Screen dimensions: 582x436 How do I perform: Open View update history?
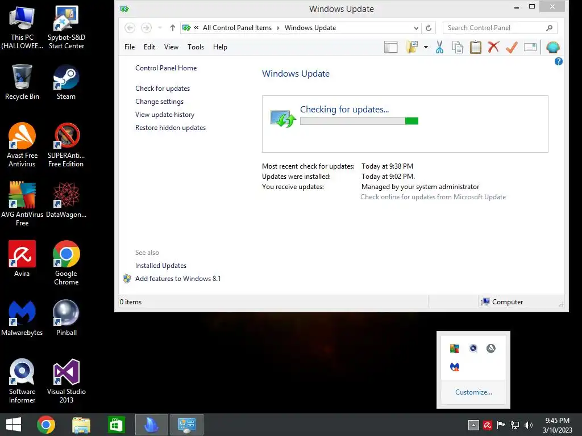coord(165,115)
